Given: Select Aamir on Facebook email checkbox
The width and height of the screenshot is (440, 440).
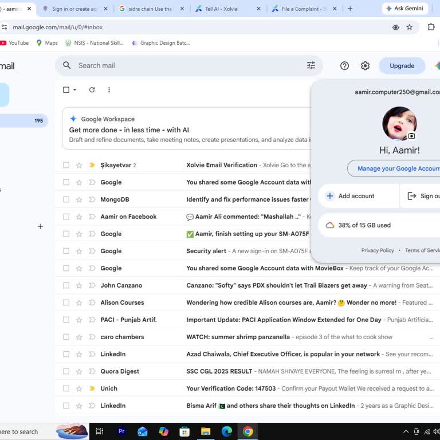Looking at the screenshot, I should click(x=66, y=217).
